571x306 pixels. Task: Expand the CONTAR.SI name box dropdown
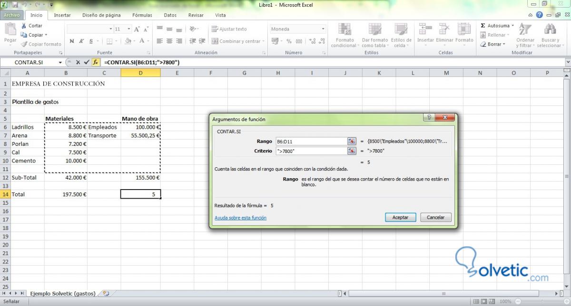60,62
